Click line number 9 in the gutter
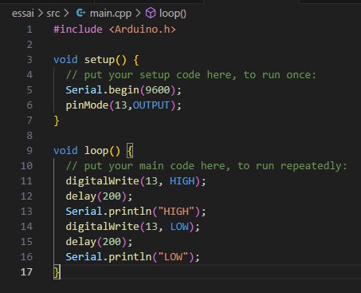The image size is (361, 293). click(x=29, y=151)
